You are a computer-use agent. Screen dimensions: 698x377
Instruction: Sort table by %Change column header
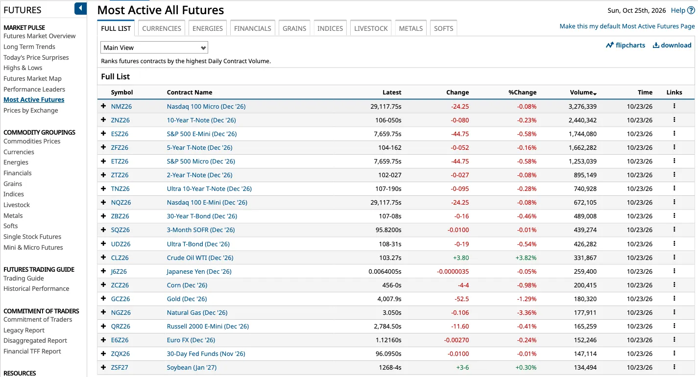pyautogui.click(x=522, y=92)
